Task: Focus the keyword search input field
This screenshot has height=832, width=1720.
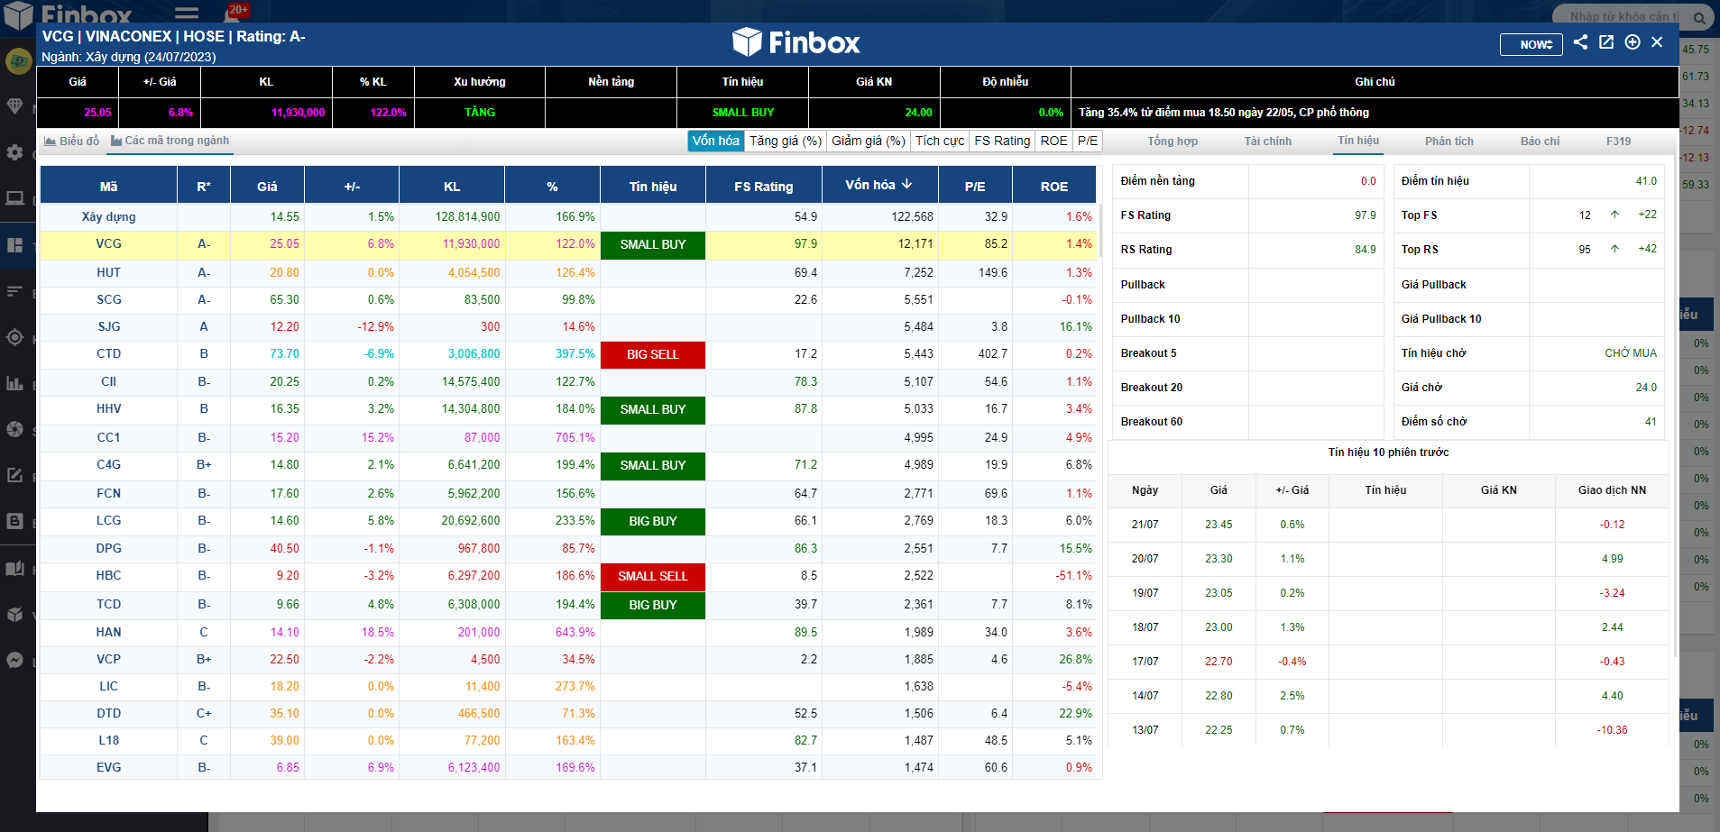Action: point(1623,16)
